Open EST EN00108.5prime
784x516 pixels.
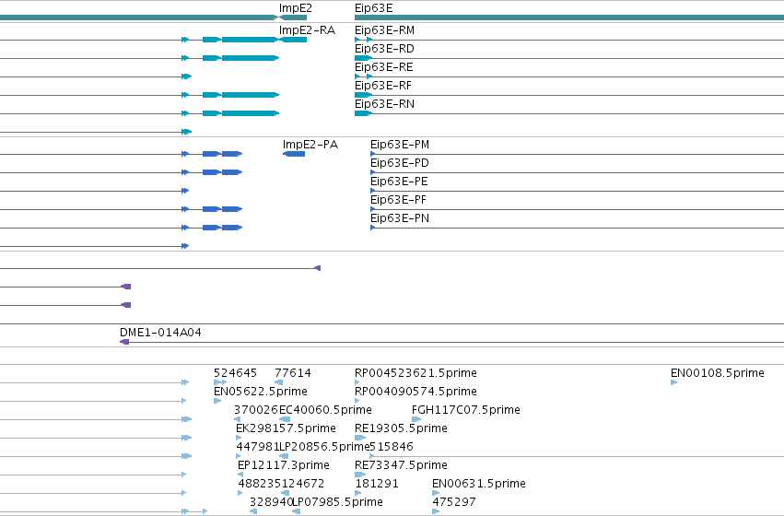717,373
